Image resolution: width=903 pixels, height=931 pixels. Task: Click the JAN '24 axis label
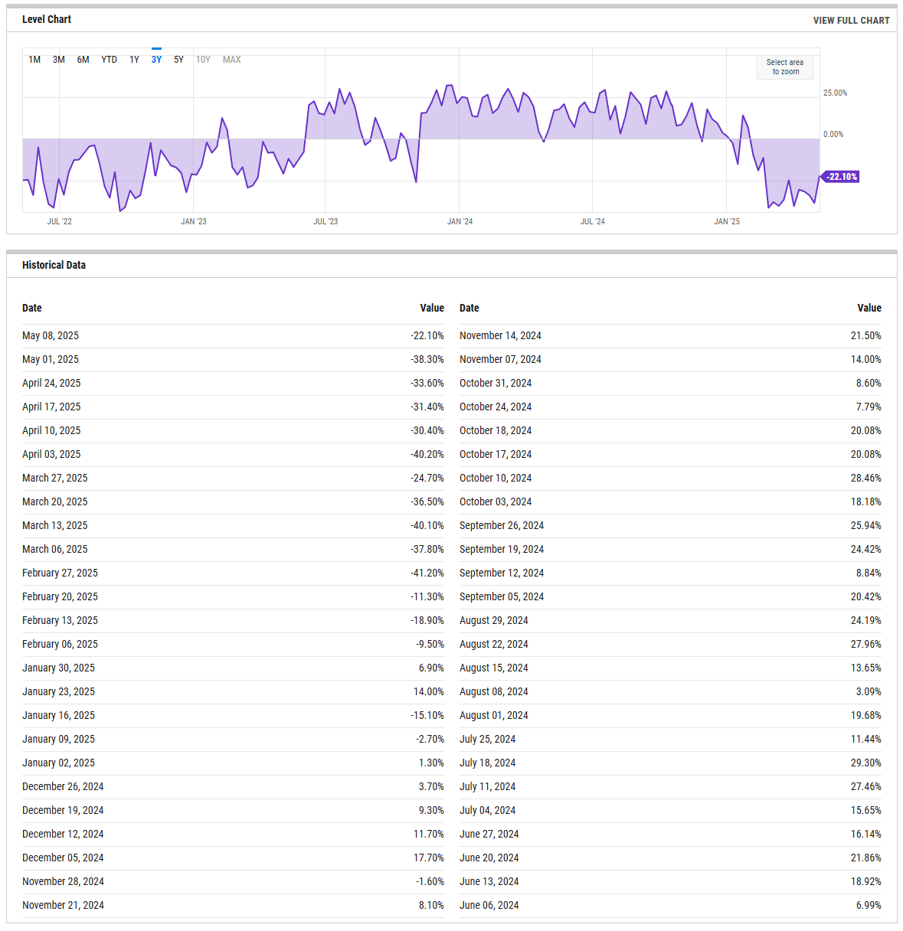coord(460,221)
